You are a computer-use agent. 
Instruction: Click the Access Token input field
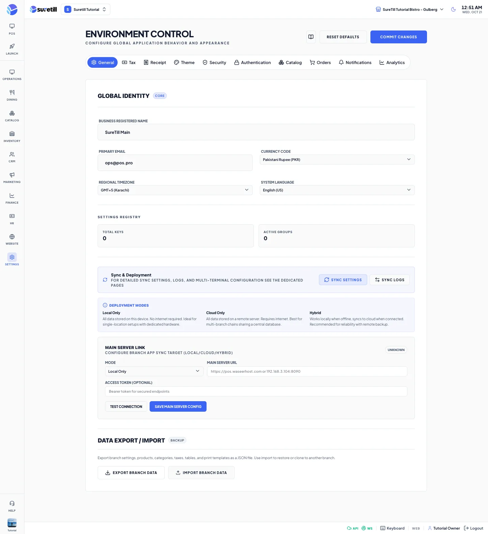tap(256, 391)
